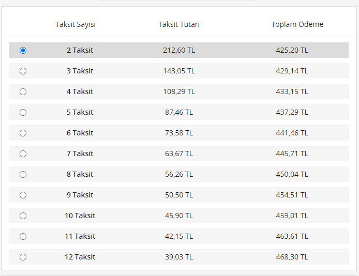Screen dimensions: 359x276
Task: Click the 45,90 TL installment amount
Action: tap(178, 216)
